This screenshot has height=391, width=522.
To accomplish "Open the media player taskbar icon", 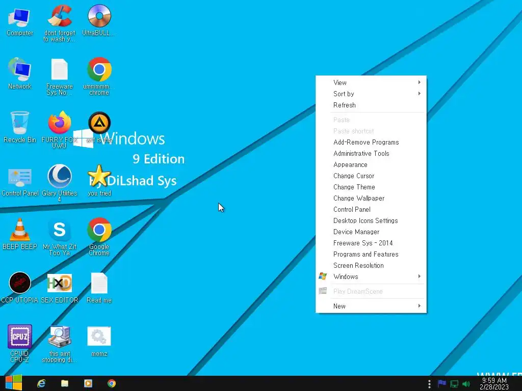I will coord(88,383).
